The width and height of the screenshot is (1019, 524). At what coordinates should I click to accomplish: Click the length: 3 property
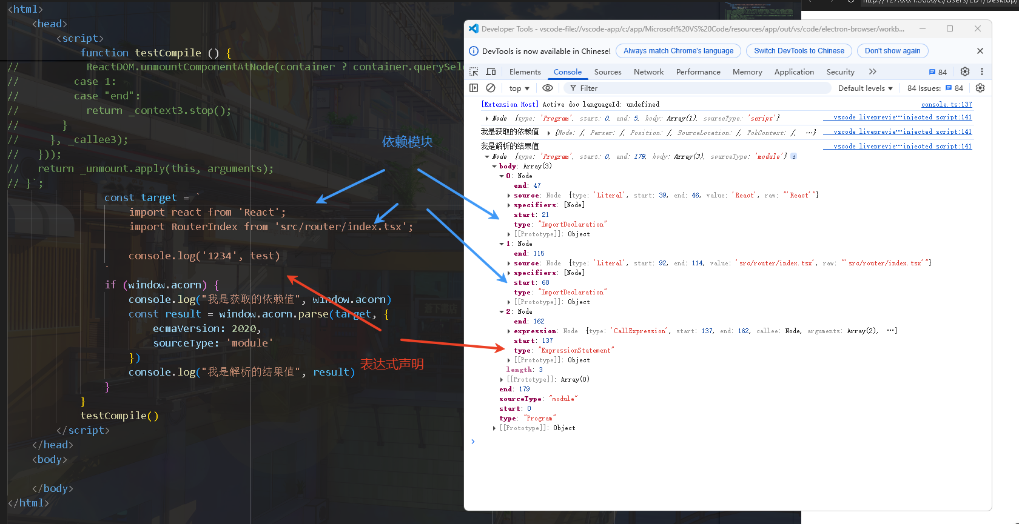[525, 370]
